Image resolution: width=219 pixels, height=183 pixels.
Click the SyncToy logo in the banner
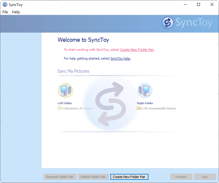click(x=187, y=23)
